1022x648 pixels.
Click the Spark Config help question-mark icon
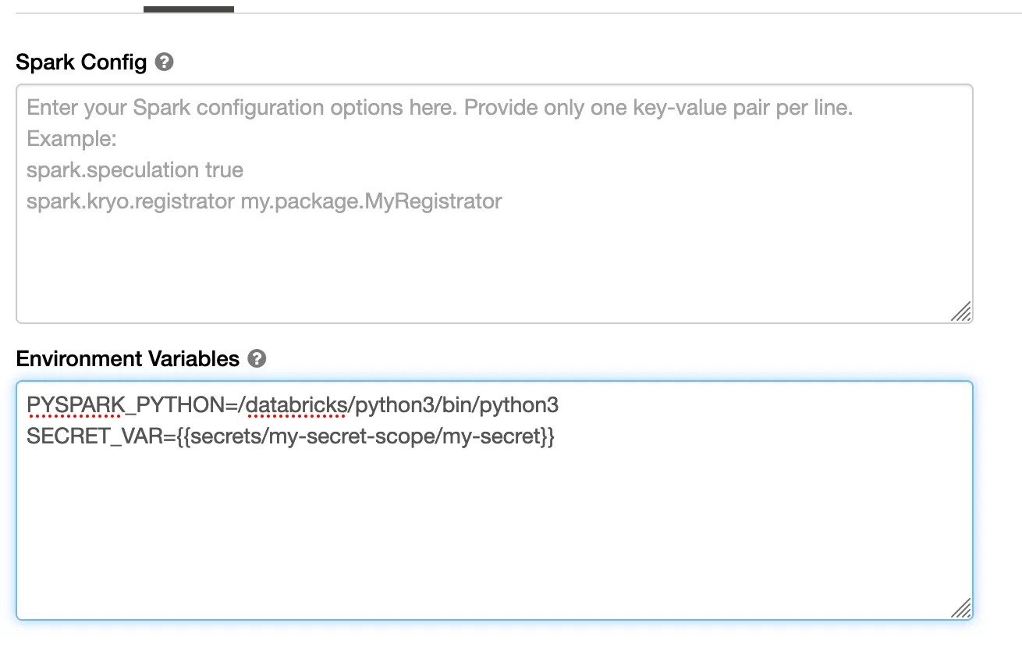point(164,62)
